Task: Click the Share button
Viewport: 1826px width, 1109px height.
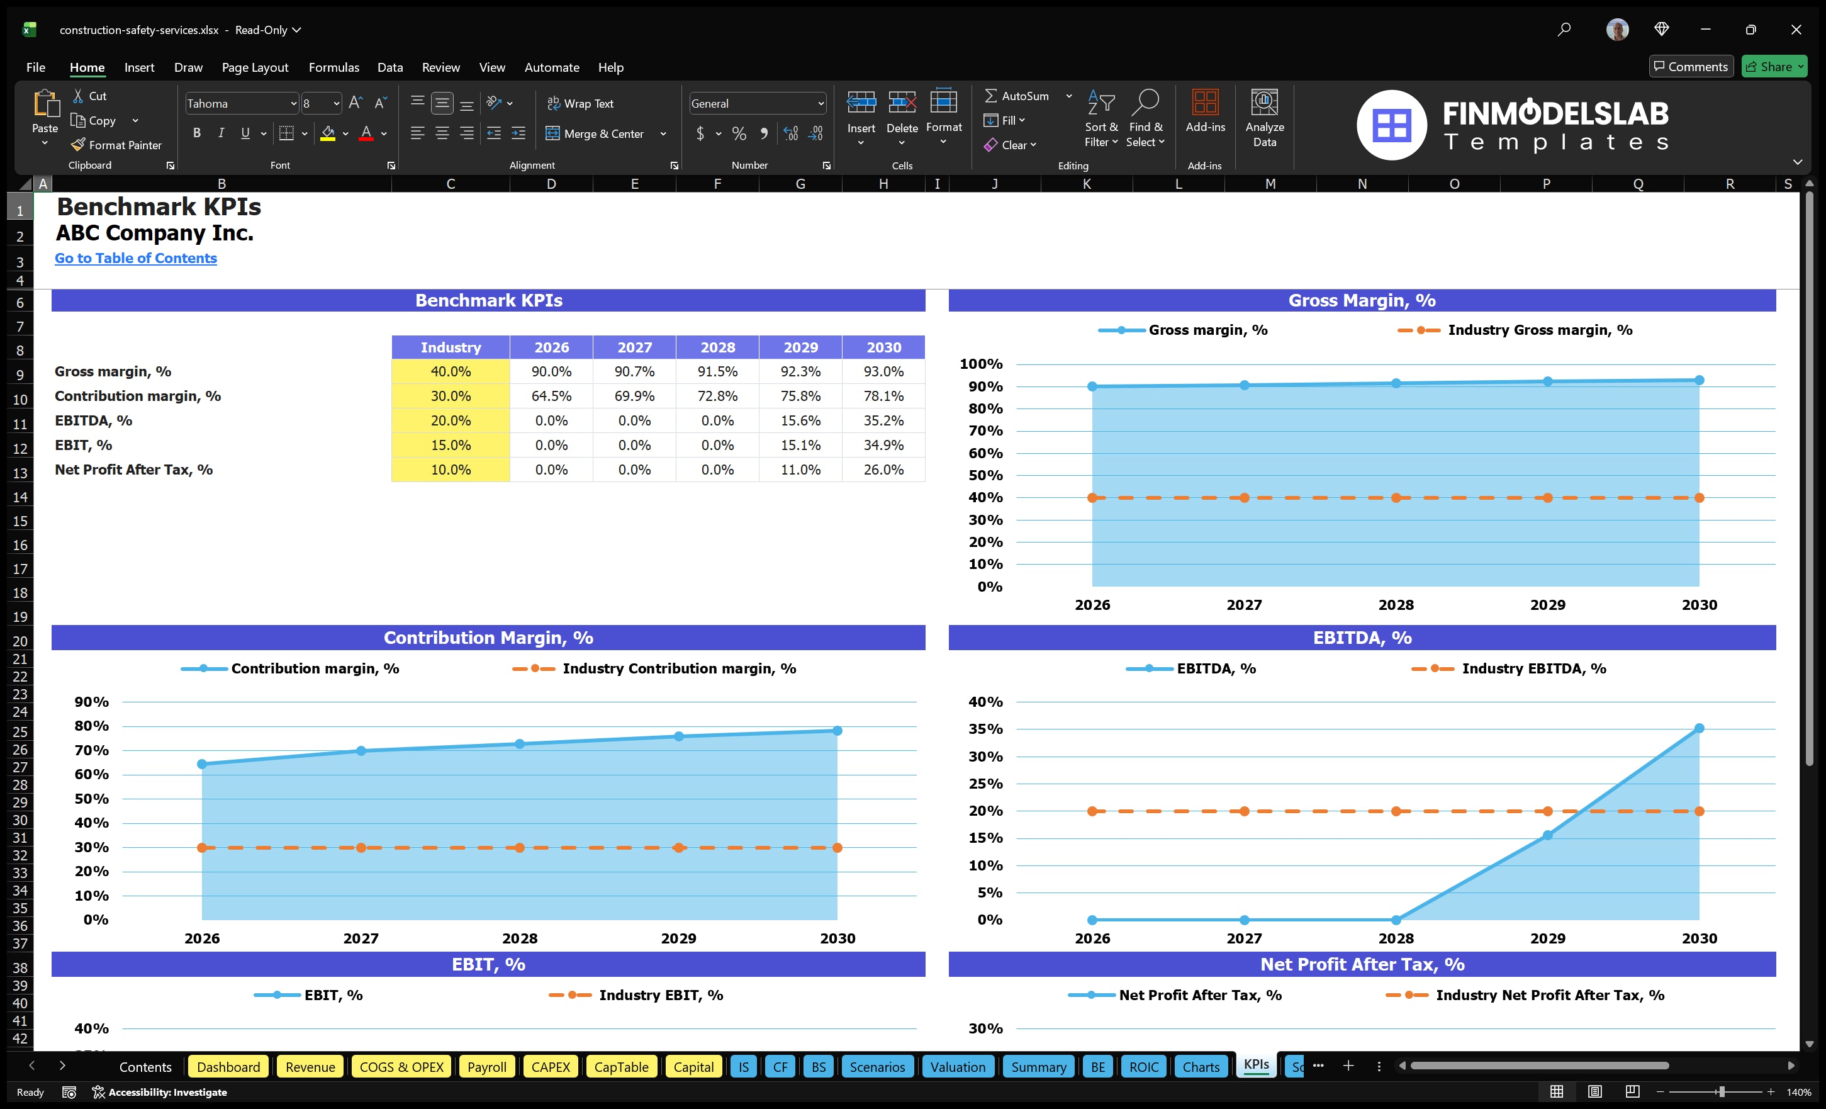Action: tap(1774, 66)
